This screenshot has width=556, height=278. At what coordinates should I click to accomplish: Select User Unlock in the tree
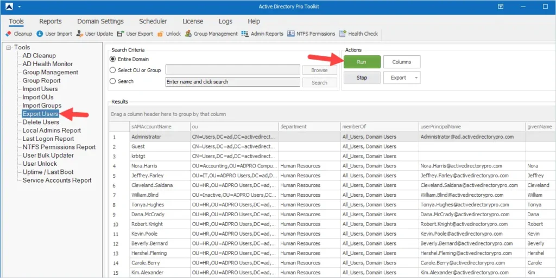coord(39,164)
